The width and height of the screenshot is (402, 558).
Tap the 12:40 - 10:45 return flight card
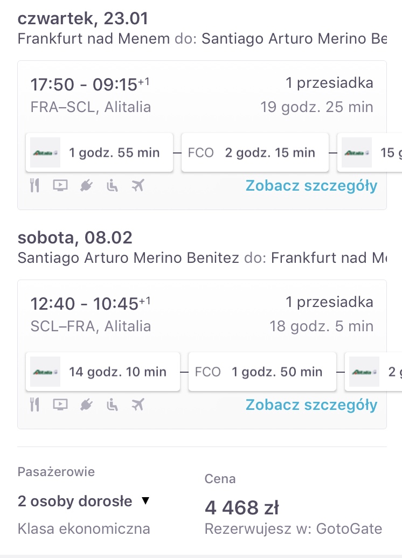point(202,354)
